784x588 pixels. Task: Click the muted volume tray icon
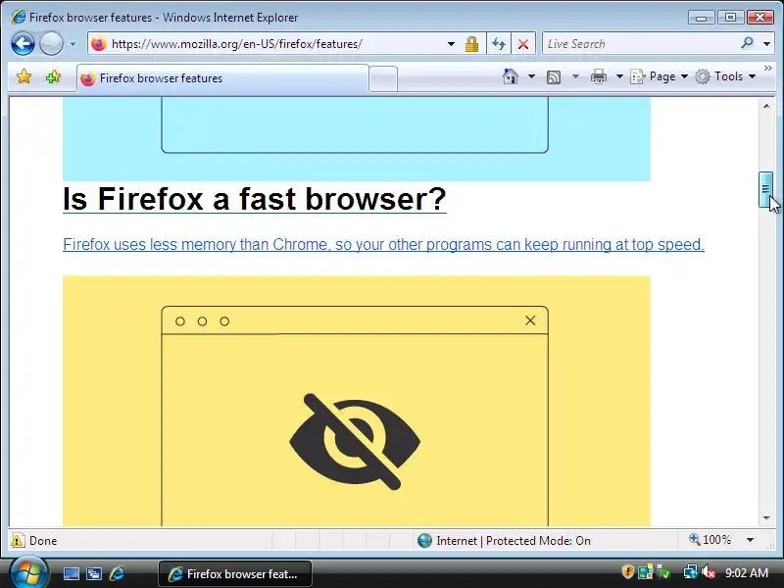(709, 572)
